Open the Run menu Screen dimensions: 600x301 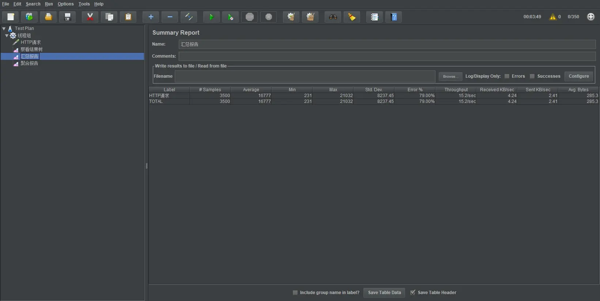pos(49,4)
